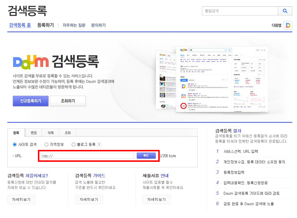Click the 조회하기 button in the banner
This screenshot has height=218, width=297.
pyautogui.click(x=68, y=101)
